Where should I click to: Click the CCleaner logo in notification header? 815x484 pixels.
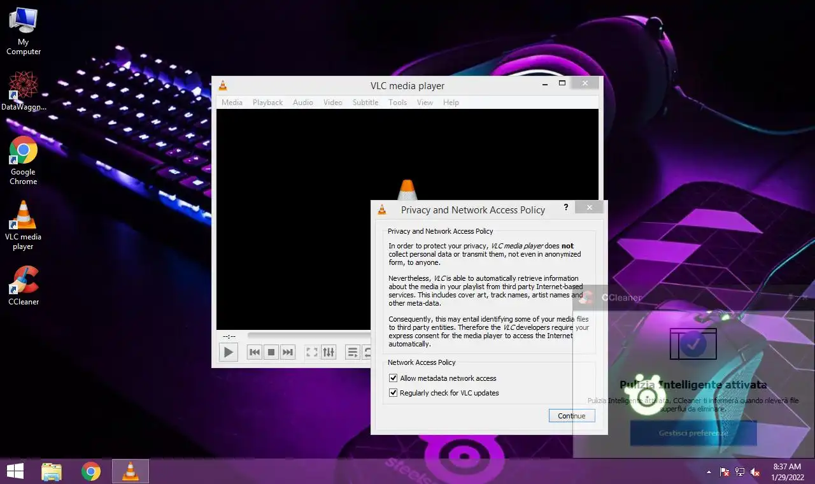586,297
